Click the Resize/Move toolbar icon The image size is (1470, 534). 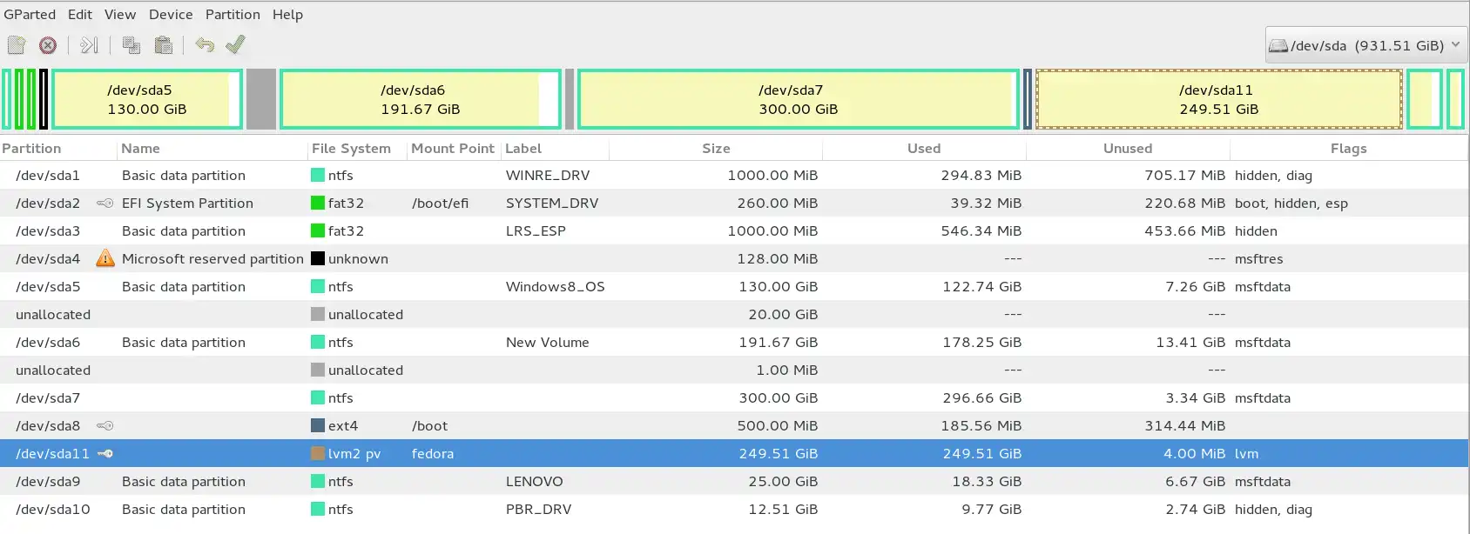89,45
